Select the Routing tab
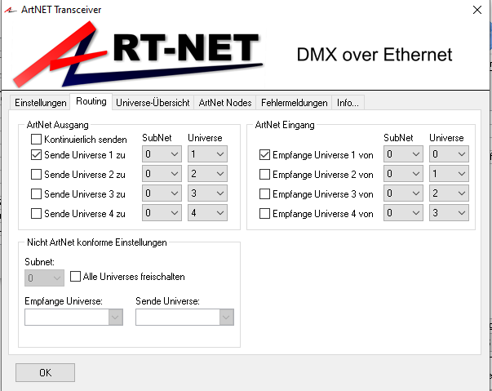 click(x=91, y=101)
